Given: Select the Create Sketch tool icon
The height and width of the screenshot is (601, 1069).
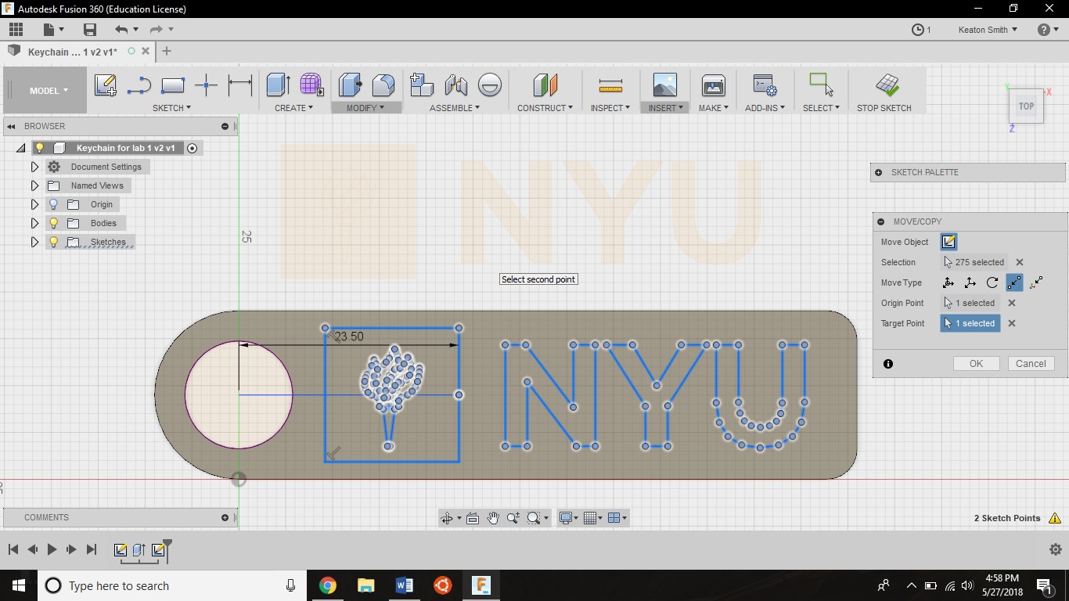Looking at the screenshot, I should [106, 85].
